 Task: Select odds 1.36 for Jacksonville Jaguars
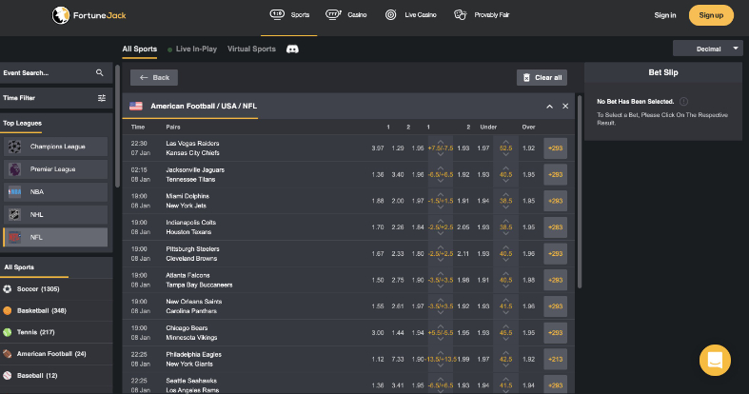pos(378,175)
